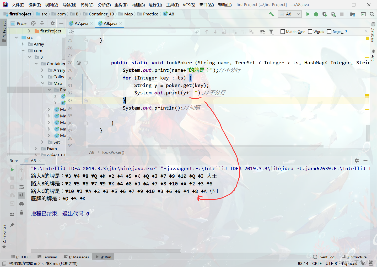Screen dimensions: 377x267
Task: Open Project panel settings gear
Action: click(x=53, y=23)
